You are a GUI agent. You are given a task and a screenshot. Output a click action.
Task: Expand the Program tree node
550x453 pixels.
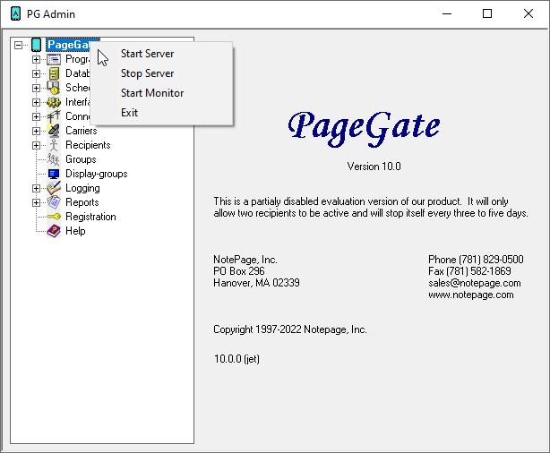point(36,59)
